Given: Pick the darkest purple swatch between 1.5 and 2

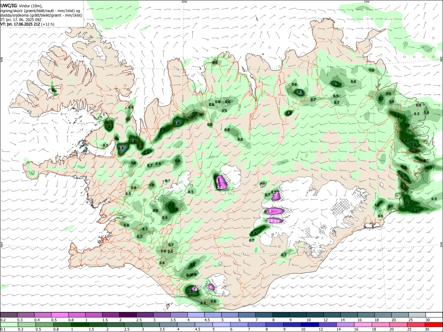Looking at the screenshot, I should pos(128,315).
